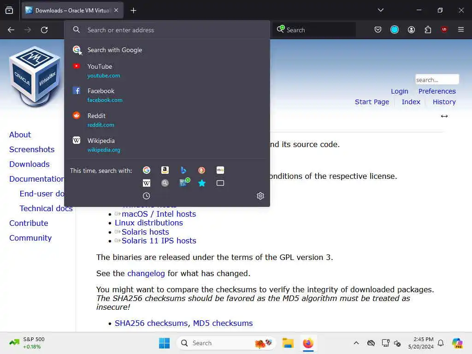Click the VirtualBox site search field
Image resolution: width=472 pixels, height=354 pixels.
click(x=437, y=80)
